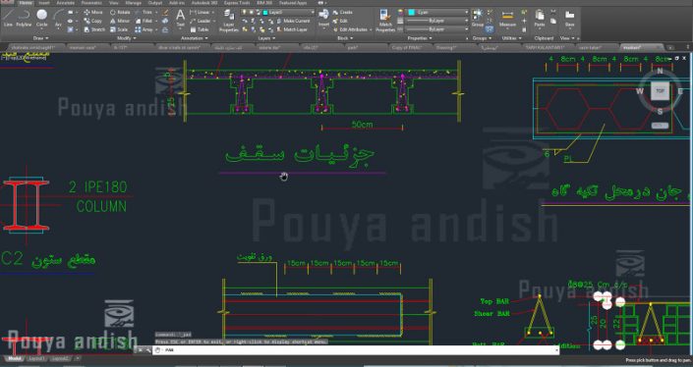
Task: Open the Express Tools ribbon tab
Action: point(237,3)
